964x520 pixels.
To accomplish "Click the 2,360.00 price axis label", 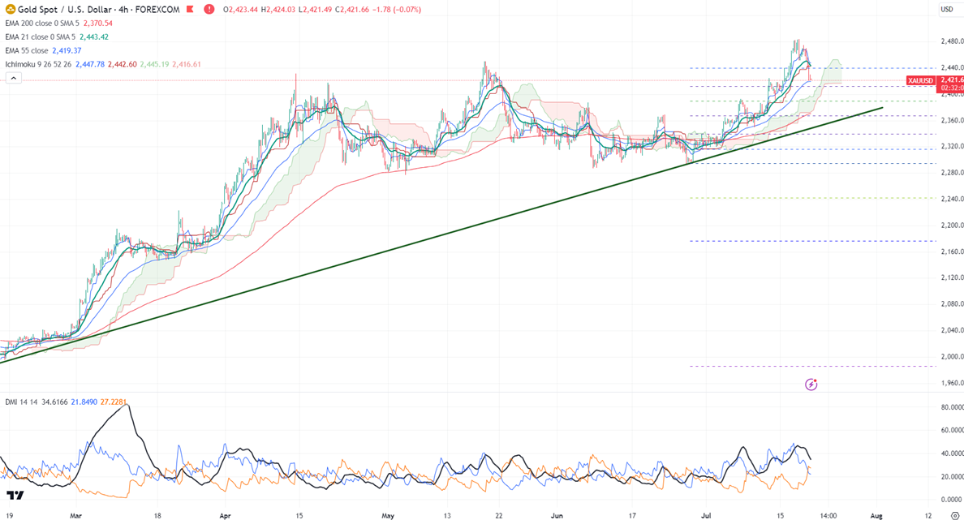I will tap(952, 121).
